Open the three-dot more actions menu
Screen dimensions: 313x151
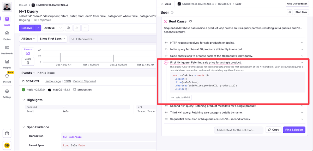[x=85, y=28]
